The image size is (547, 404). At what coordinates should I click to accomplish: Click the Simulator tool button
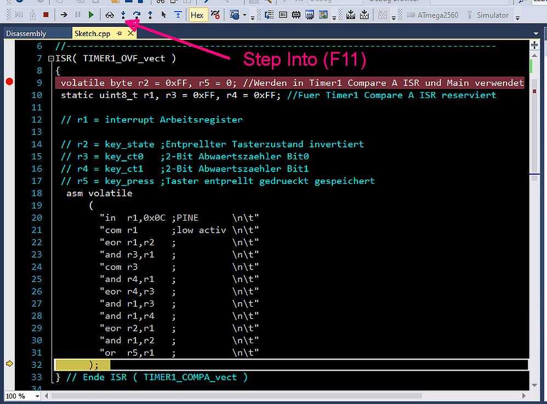point(488,15)
